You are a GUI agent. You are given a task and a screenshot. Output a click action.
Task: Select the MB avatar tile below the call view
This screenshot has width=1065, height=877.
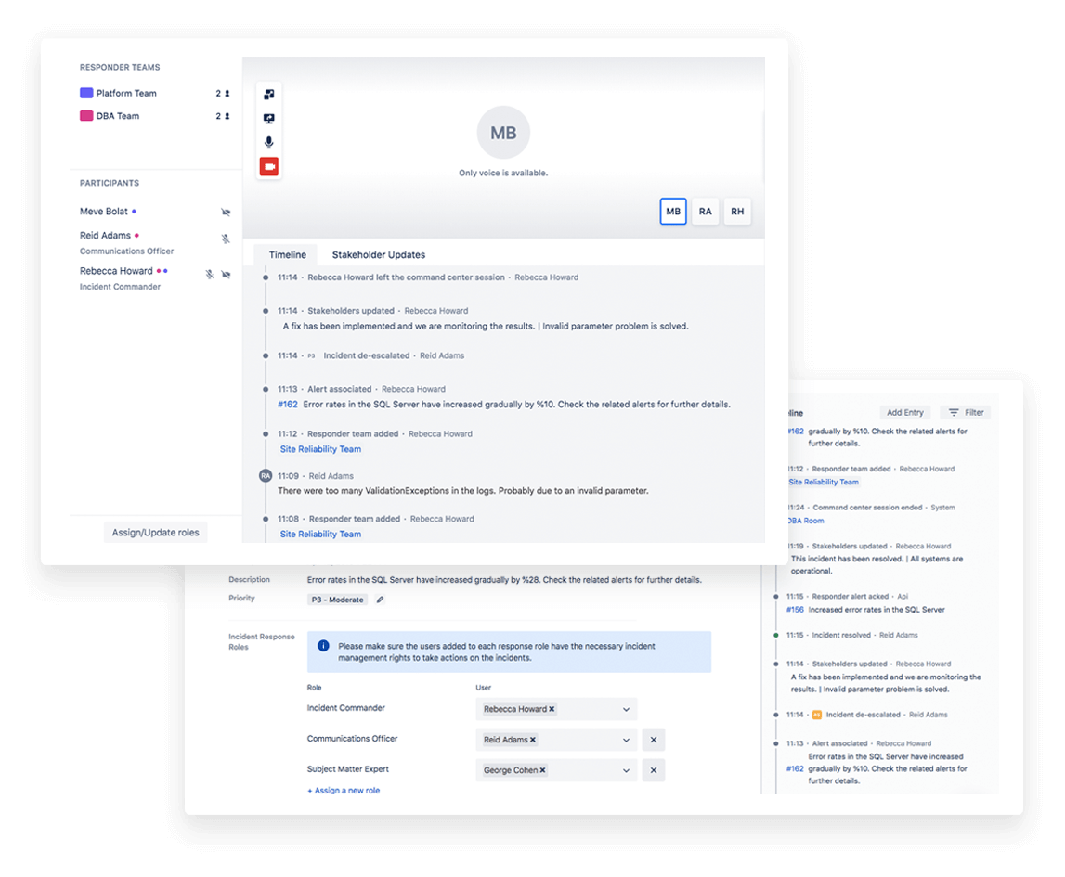pos(673,211)
